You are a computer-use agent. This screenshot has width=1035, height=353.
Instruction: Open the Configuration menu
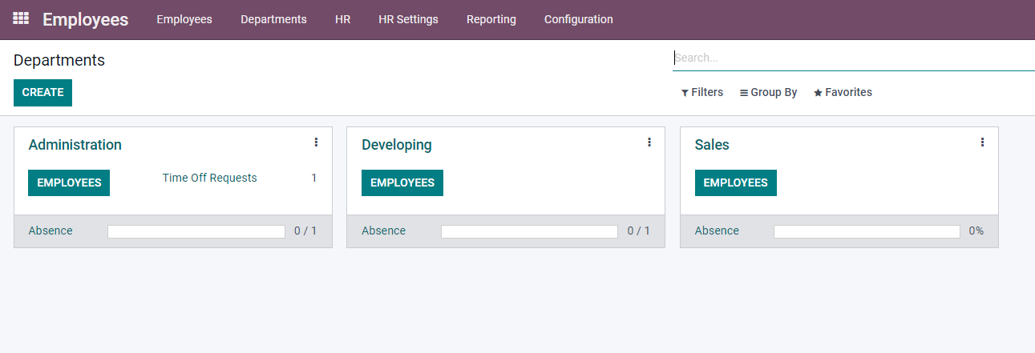(x=578, y=19)
